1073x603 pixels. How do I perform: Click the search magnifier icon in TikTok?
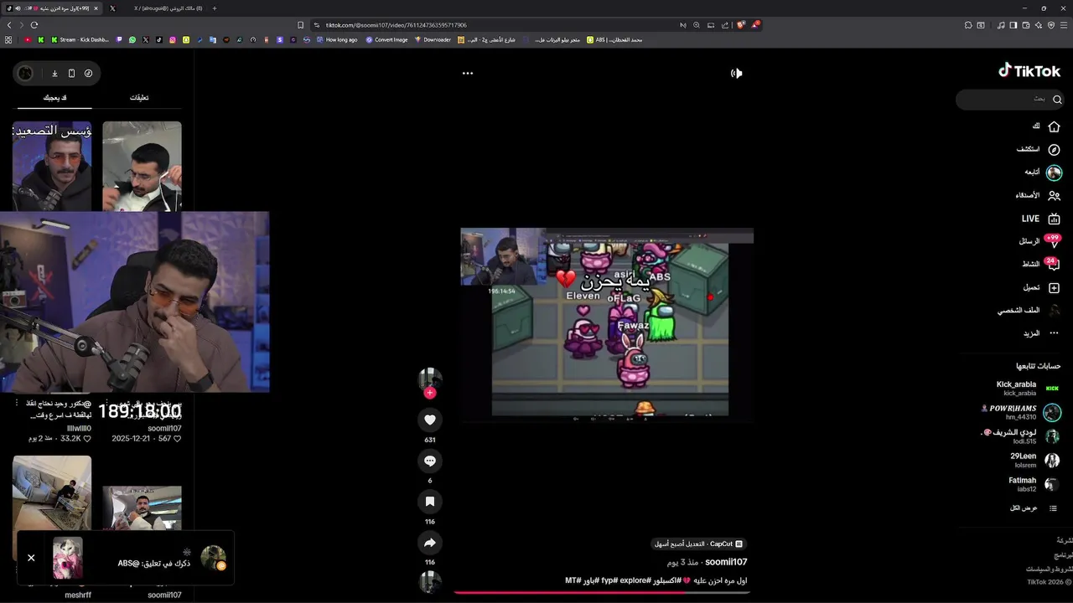click(x=1056, y=100)
